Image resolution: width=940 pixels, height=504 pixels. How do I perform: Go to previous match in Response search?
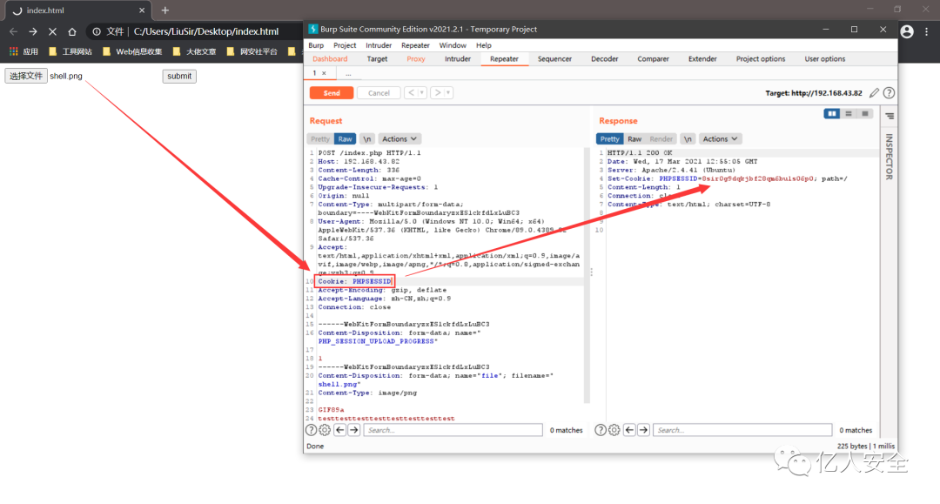pyautogui.click(x=629, y=430)
